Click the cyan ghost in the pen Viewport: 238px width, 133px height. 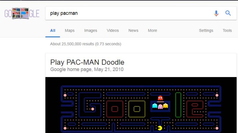pyautogui.click(x=155, y=105)
